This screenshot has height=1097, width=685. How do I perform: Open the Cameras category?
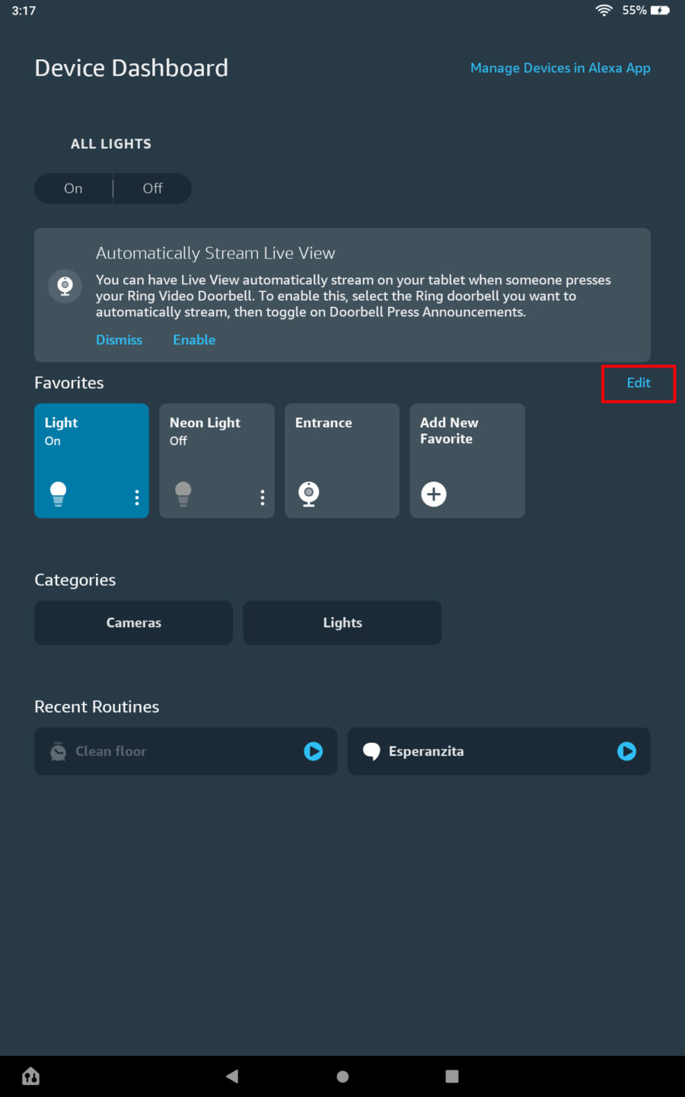click(x=133, y=622)
